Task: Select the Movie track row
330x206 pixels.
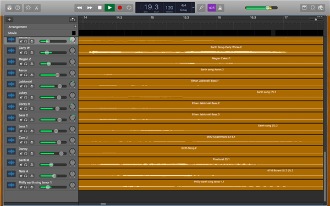Action: coord(41,33)
